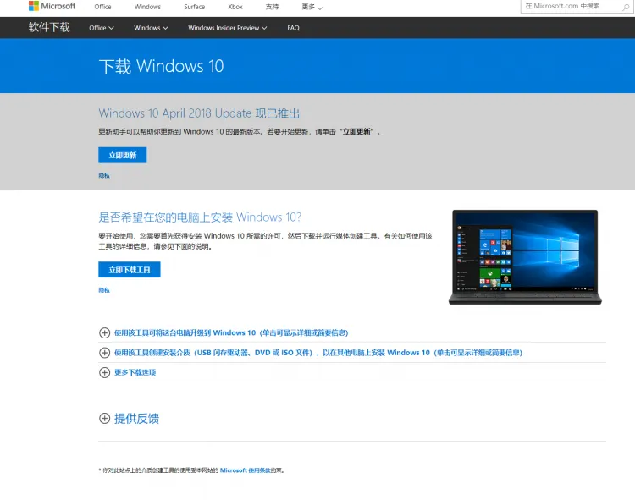
Task: Focus the 在 Microsoft.com 中搜索 search field
Action: point(569,6)
